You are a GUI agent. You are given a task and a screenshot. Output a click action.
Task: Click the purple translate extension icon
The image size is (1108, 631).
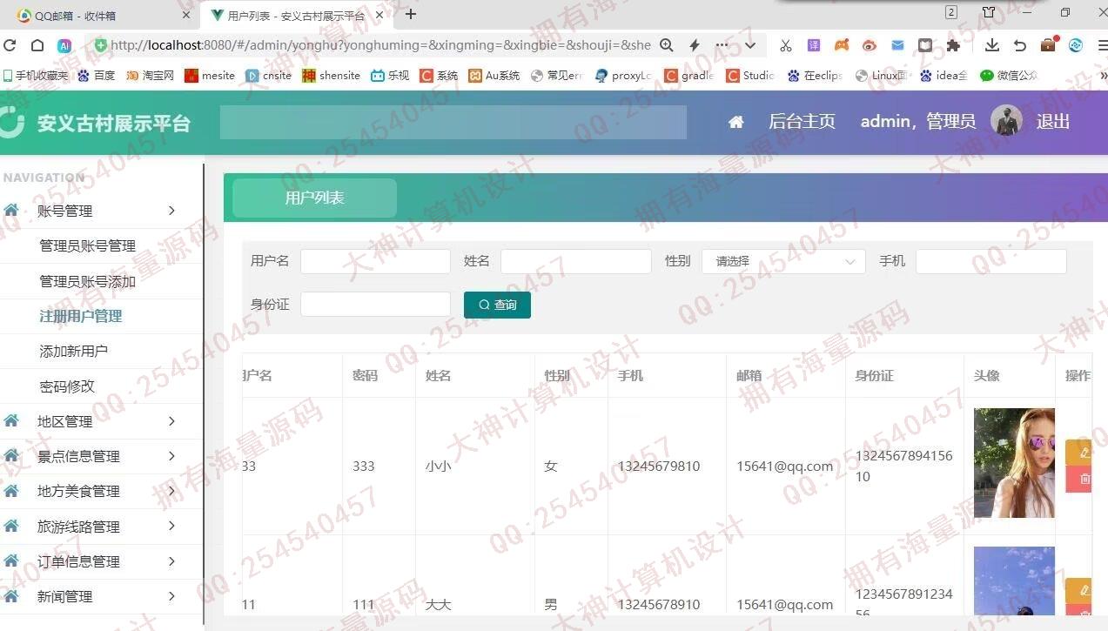click(814, 45)
